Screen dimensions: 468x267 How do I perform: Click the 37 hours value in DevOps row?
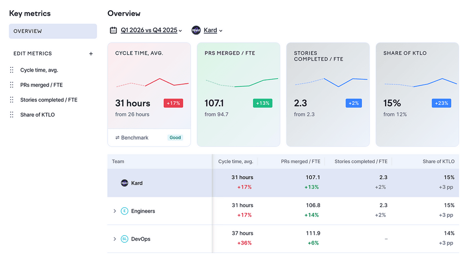pos(242,233)
